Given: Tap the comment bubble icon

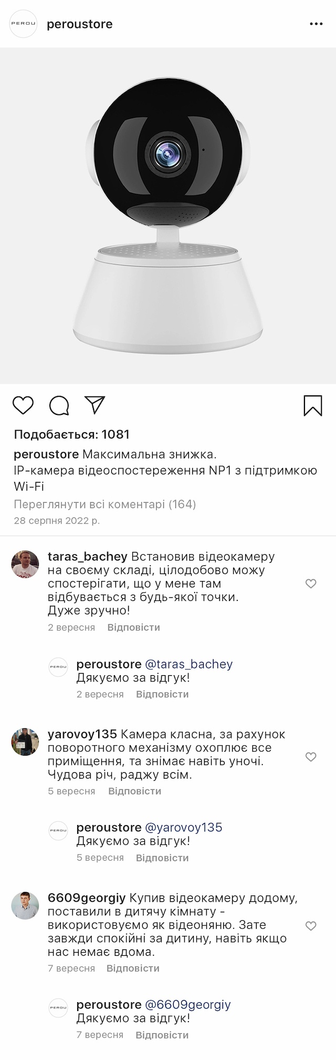Looking at the screenshot, I should coord(59,405).
